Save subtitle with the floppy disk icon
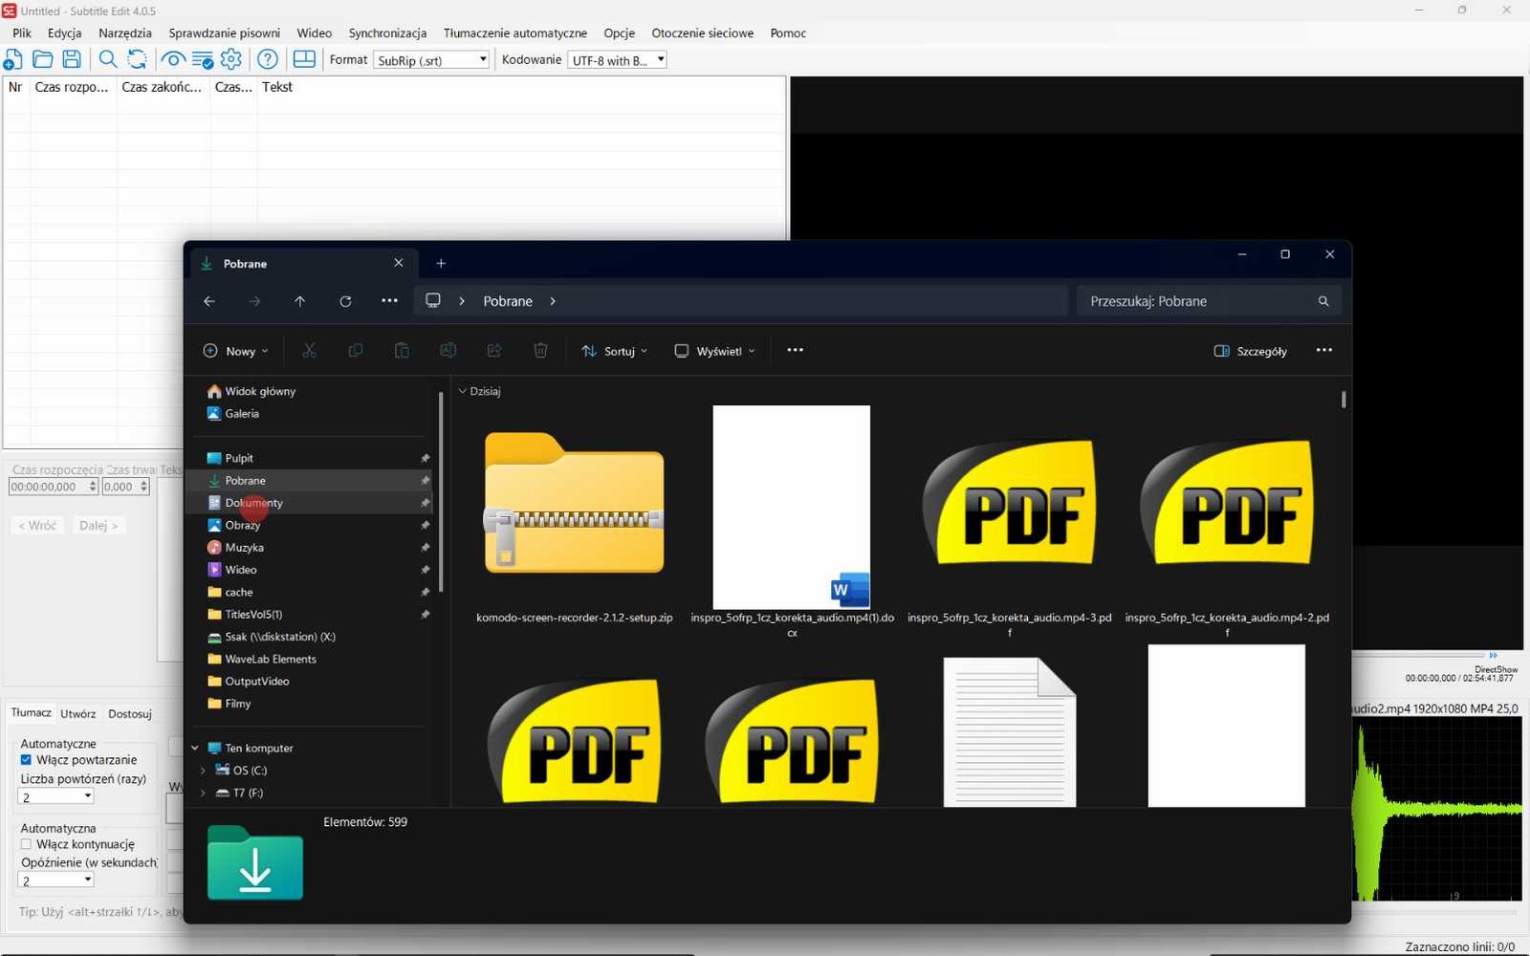 72,59
